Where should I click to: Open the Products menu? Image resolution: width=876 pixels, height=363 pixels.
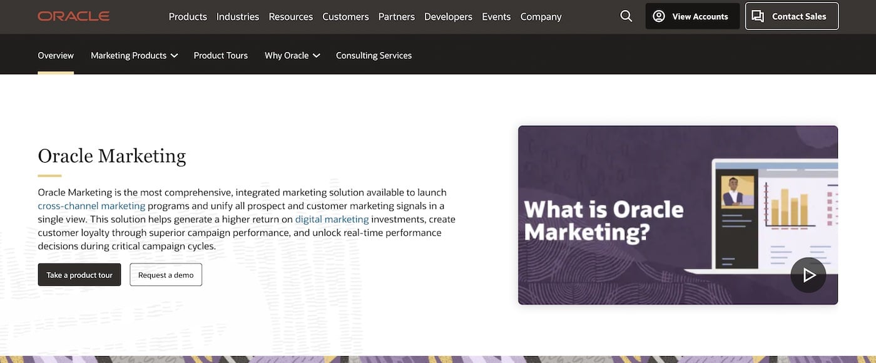[x=188, y=16]
